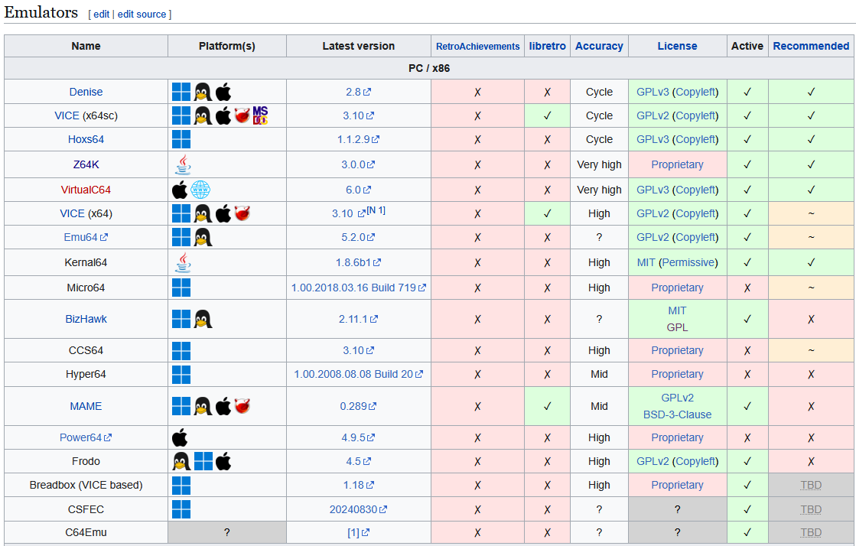The height and width of the screenshot is (546, 856).
Task: Click the TBD cell in Breadbox row
Action: [x=811, y=485]
